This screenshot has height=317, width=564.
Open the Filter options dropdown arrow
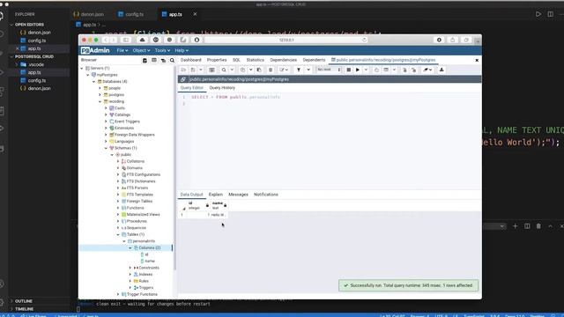(308, 70)
